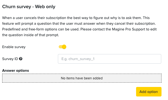Click the 'Web only' part of the title
The height and width of the screenshot is (100, 168).
pos(45,7)
